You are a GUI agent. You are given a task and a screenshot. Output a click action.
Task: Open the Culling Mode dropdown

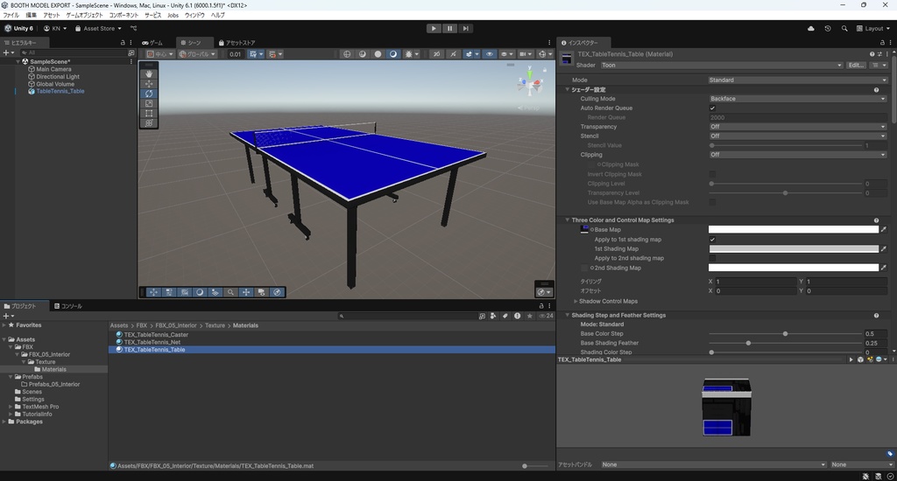click(x=797, y=99)
